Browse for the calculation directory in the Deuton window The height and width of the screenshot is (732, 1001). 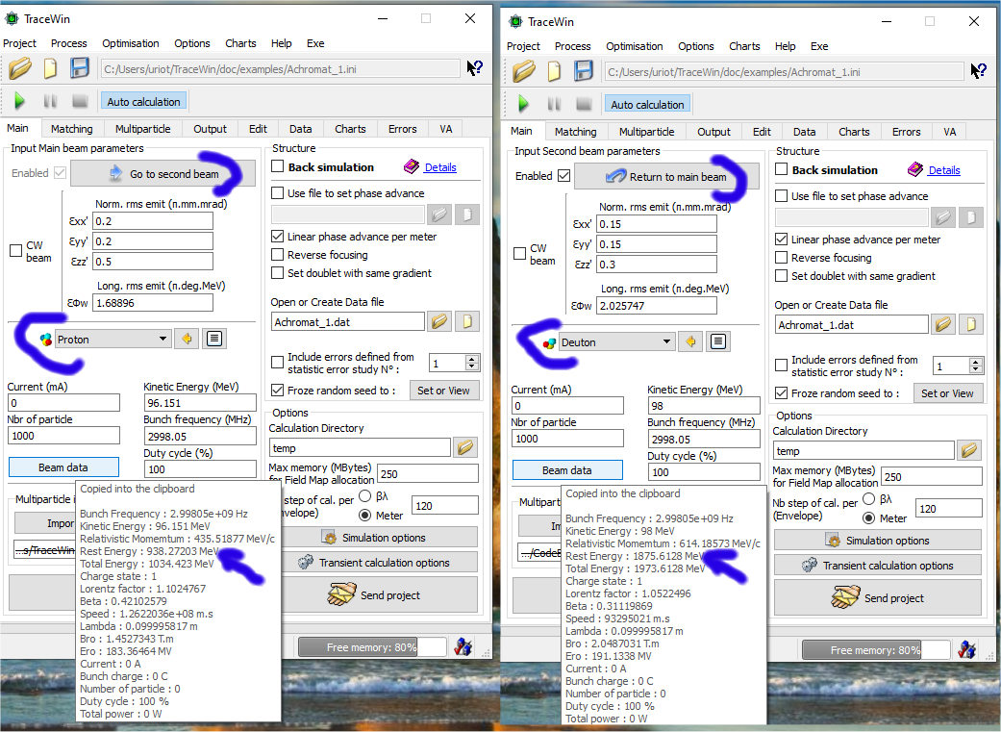[x=970, y=450]
